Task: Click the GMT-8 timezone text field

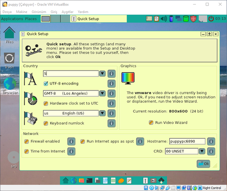Action: click(71, 93)
